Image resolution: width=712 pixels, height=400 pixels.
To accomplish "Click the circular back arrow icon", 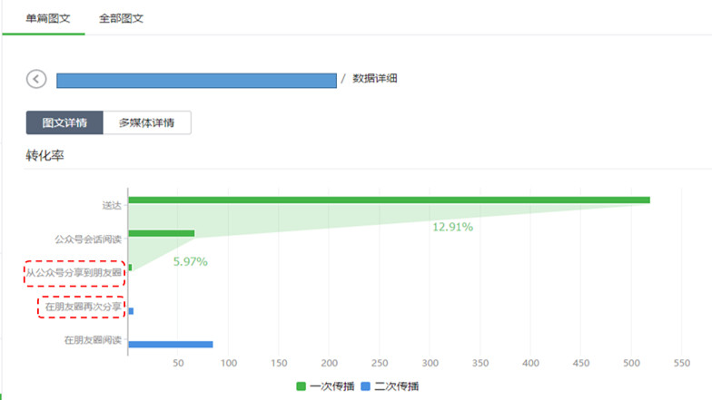I will pos(36,79).
